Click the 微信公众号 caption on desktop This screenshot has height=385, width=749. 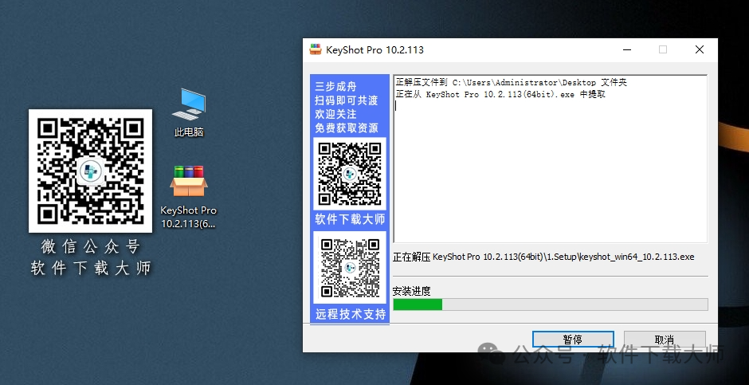[x=90, y=247]
